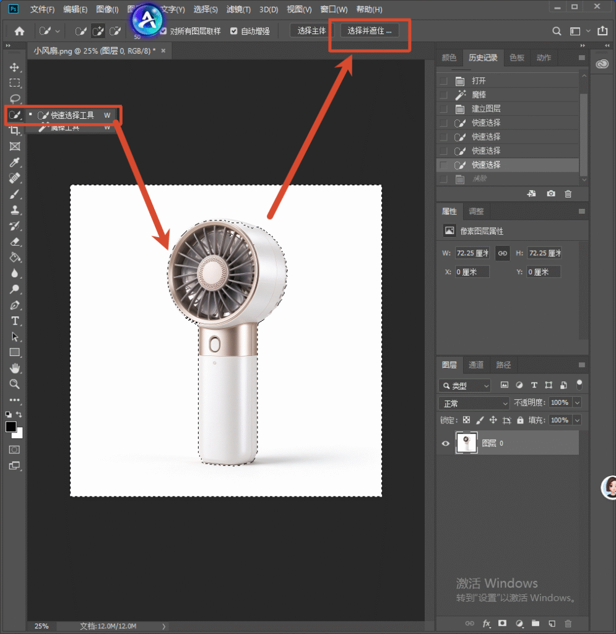The height and width of the screenshot is (634, 616).
Task: Select the Move tool
Action: pyautogui.click(x=15, y=67)
